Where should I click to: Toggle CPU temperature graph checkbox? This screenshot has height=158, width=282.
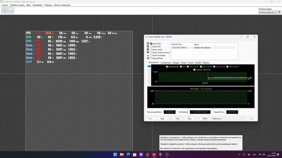[x=181, y=67]
